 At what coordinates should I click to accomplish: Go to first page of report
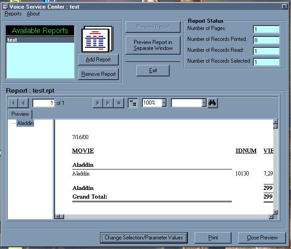pyautogui.click(x=13, y=103)
